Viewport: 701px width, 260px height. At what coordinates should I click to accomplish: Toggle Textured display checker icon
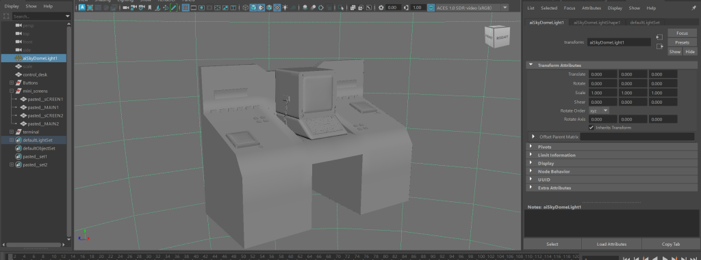[x=277, y=8]
